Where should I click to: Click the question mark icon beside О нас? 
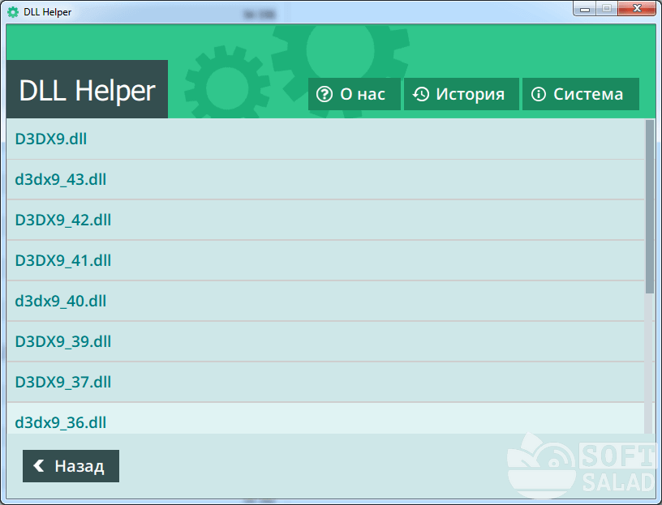(325, 94)
